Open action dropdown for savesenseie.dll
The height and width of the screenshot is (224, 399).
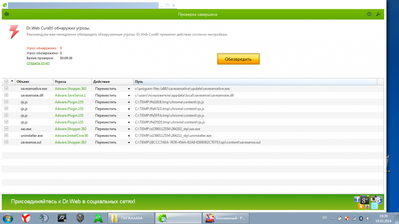tap(129, 96)
